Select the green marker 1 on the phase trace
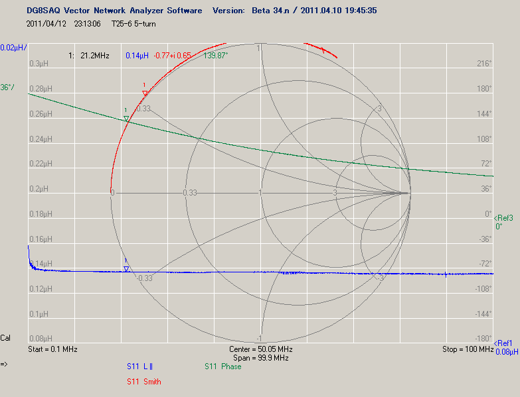The width and height of the screenshot is (520, 397). (x=126, y=119)
